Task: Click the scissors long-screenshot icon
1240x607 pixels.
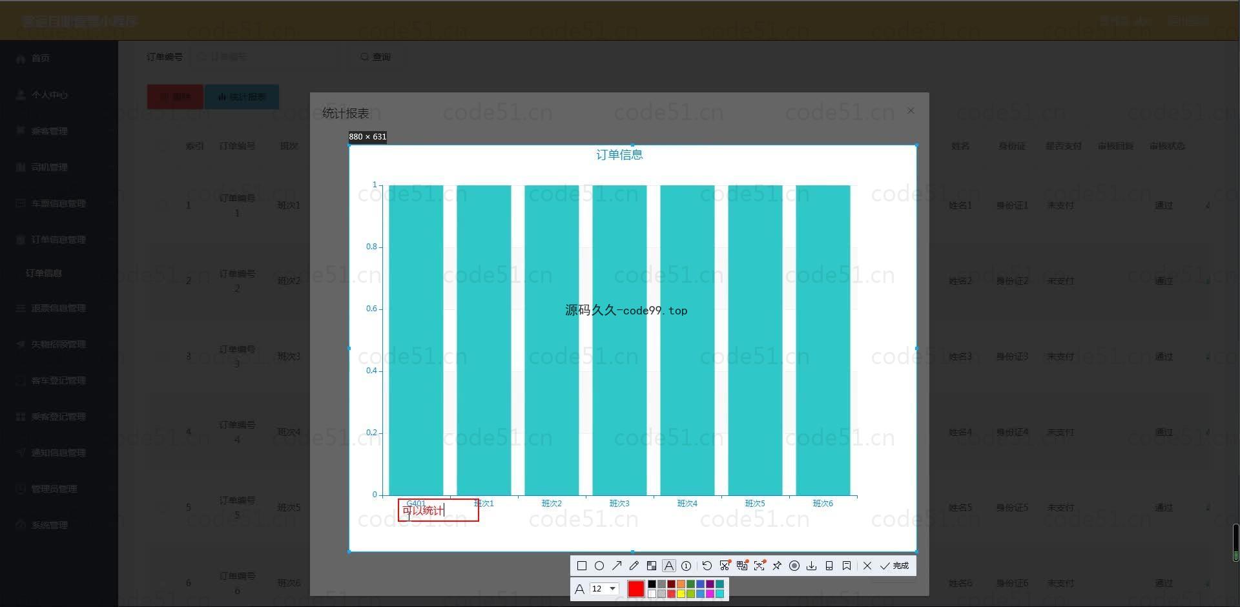Action: pyautogui.click(x=725, y=566)
